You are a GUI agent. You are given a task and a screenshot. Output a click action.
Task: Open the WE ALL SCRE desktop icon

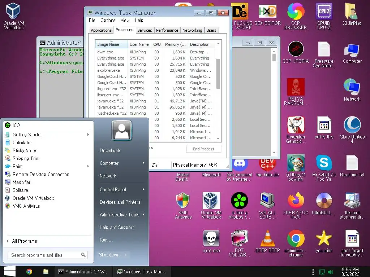(x=267, y=206)
